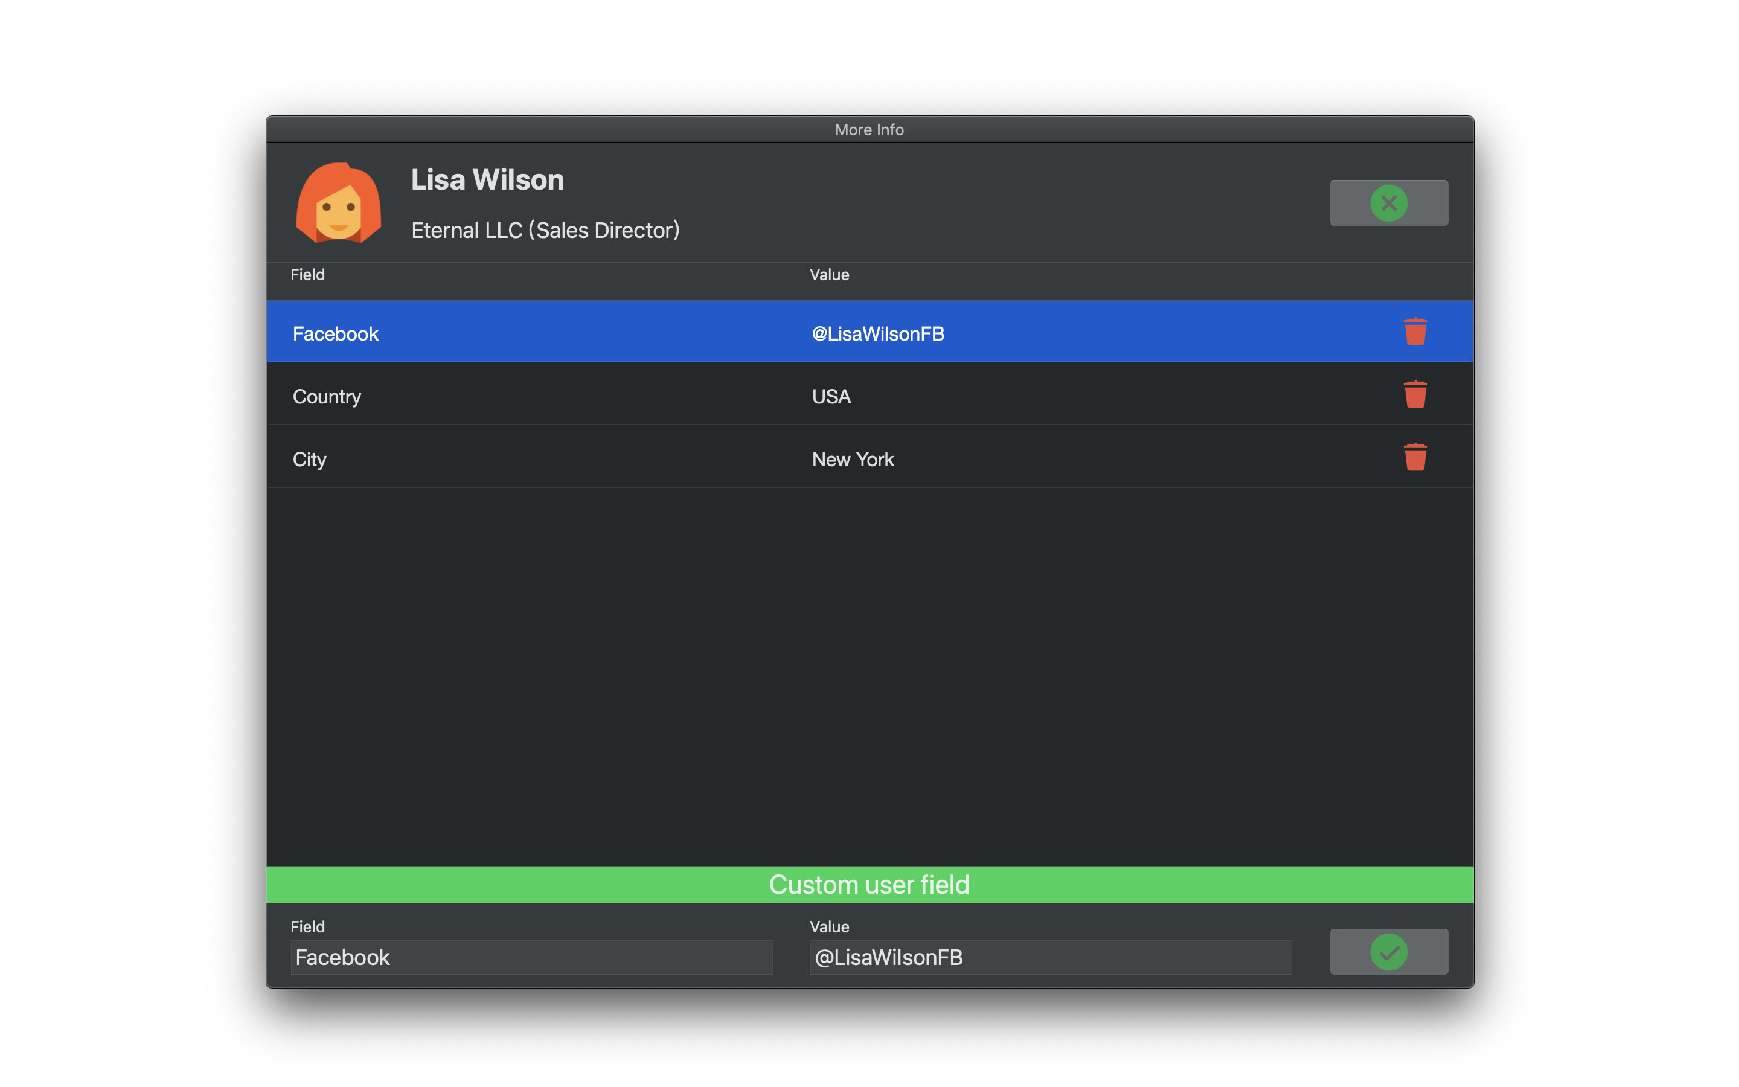Screen dimensions: 1739x1087
Task: Click the @LisaWilsonFB value cell
Action: pos(877,333)
